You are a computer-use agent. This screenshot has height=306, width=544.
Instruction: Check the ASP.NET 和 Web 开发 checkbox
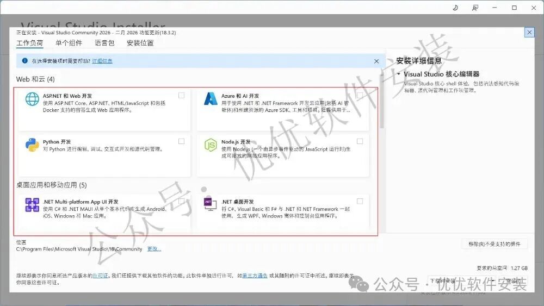(x=182, y=96)
